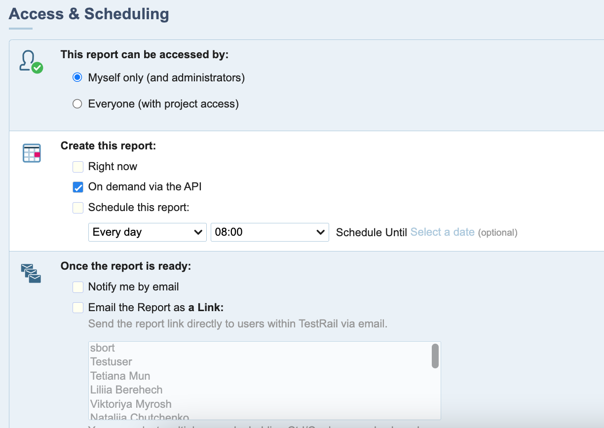Select 'Testuser' from the recipients list
Viewport: 604px width, 428px height.
pyautogui.click(x=112, y=362)
